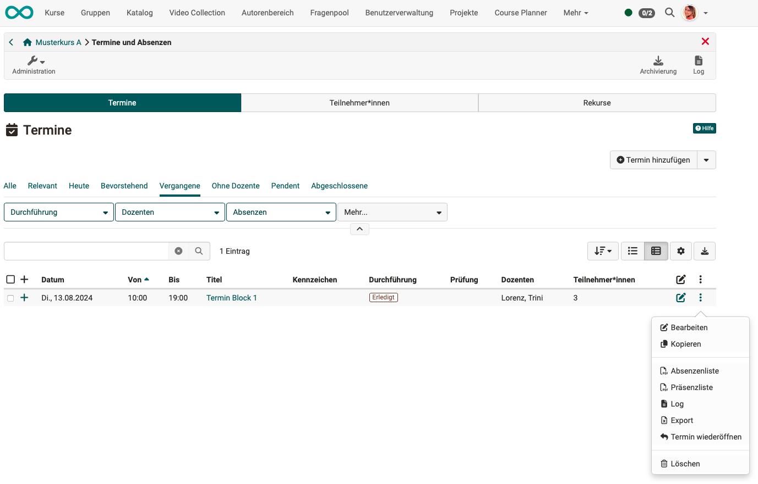Screen dimensions: 758x484
Task: Open table settings gear icon
Action: (681, 251)
